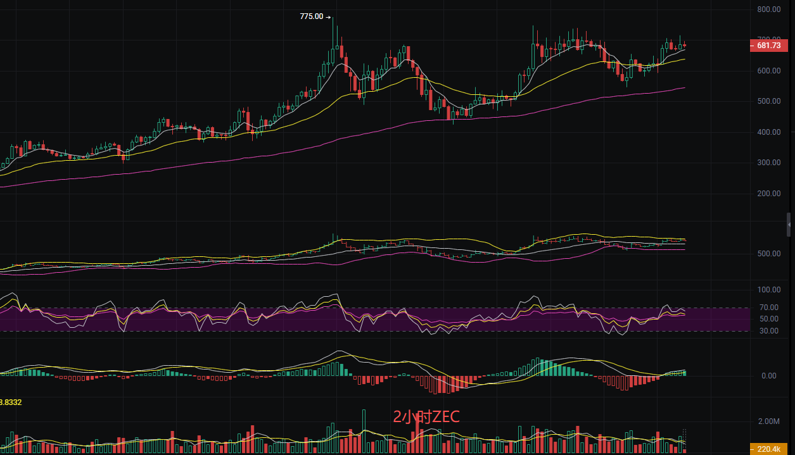Click the 600.00 price axis label

coord(768,71)
